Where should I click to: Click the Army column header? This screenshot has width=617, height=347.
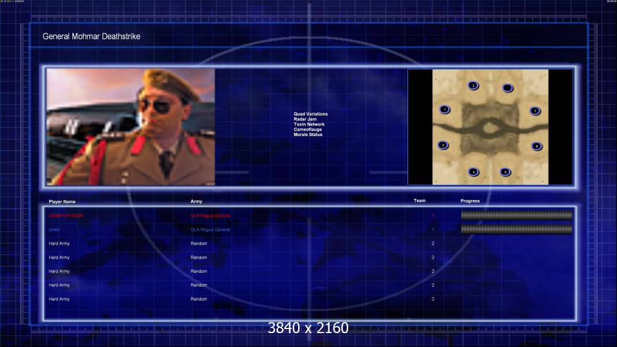click(196, 201)
